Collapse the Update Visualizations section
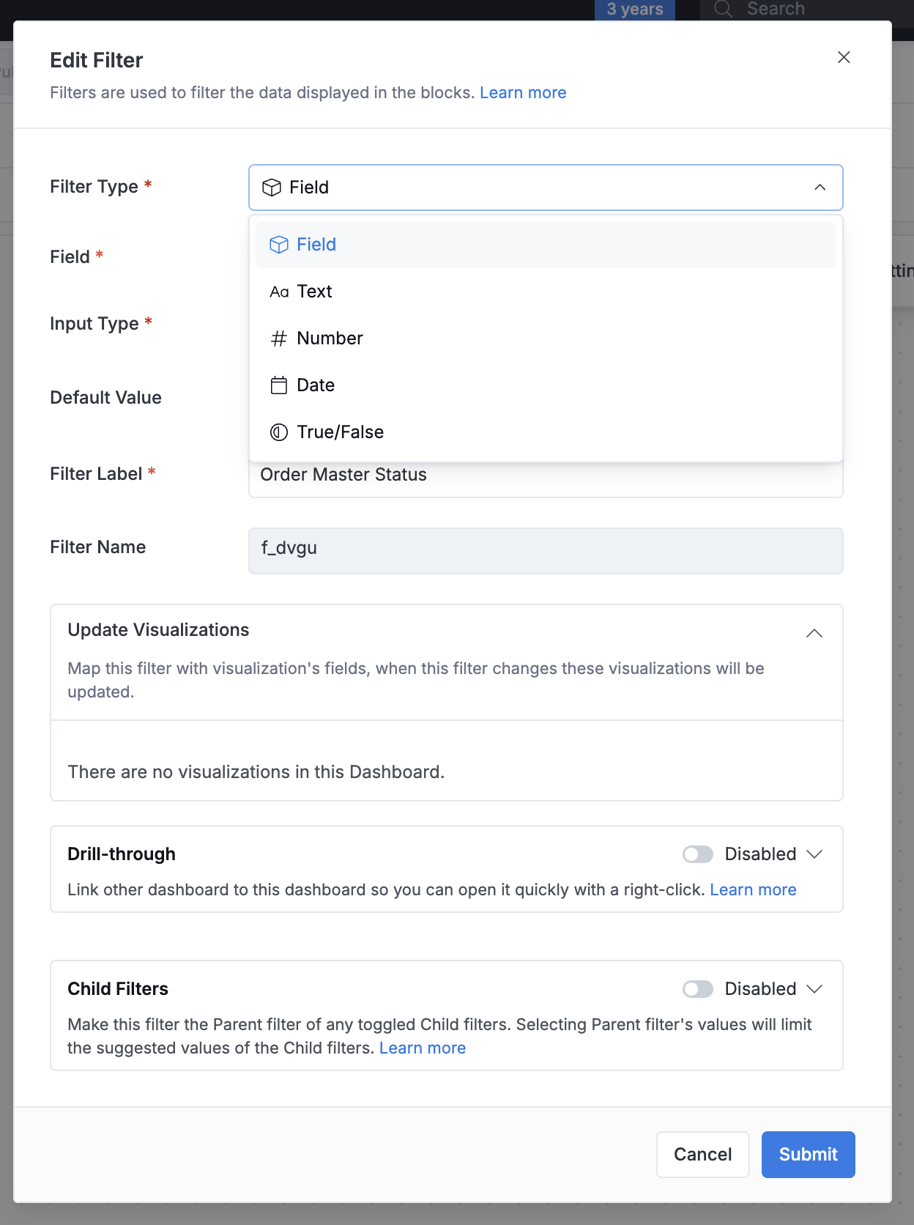 tap(814, 633)
